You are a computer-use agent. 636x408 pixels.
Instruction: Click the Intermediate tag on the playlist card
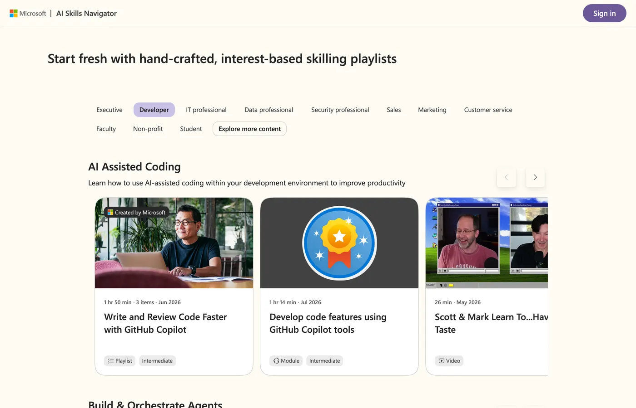(x=157, y=361)
